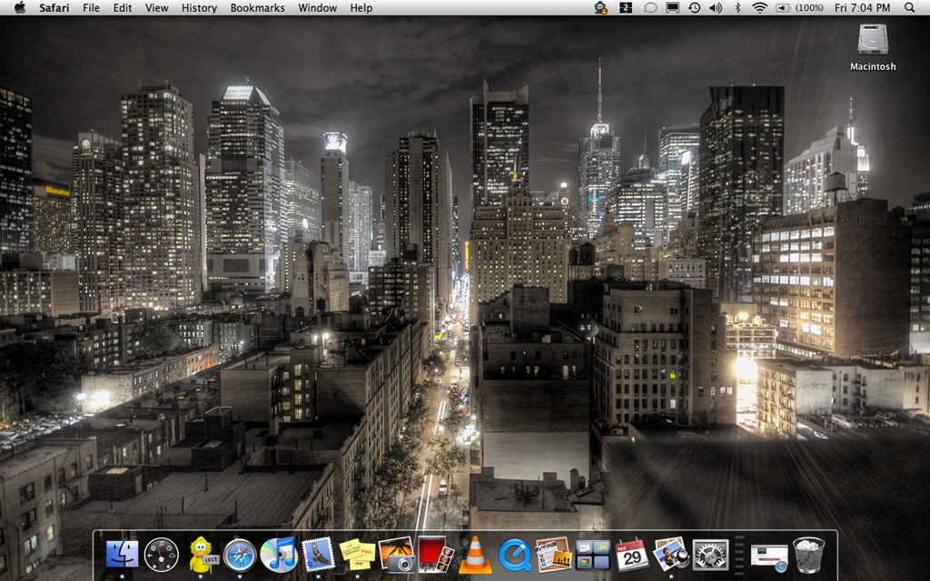Open Mail stamp icon in Dock
This screenshot has height=581, width=930.
(x=319, y=555)
